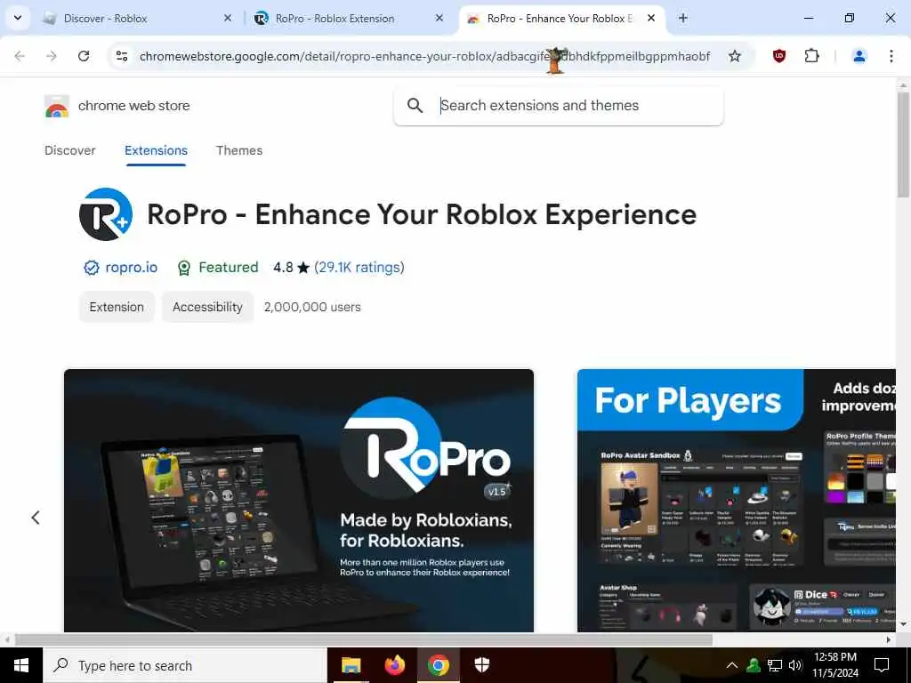Restore down the Chrome window
Image resolution: width=911 pixels, height=683 pixels.
(x=850, y=18)
